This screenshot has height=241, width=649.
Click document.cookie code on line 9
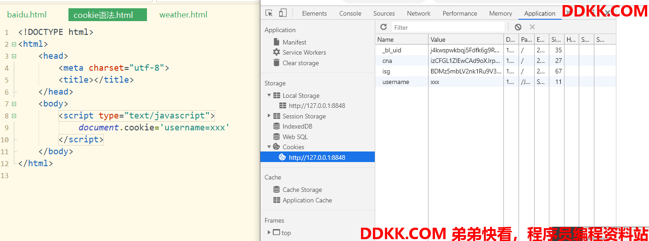[x=154, y=128]
